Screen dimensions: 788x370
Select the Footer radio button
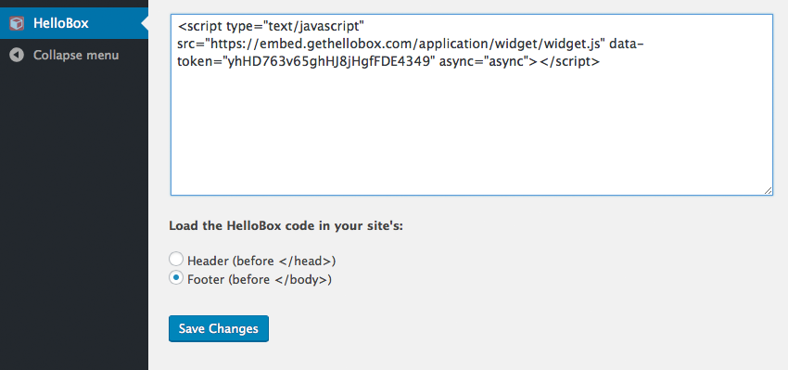pos(176,278)
